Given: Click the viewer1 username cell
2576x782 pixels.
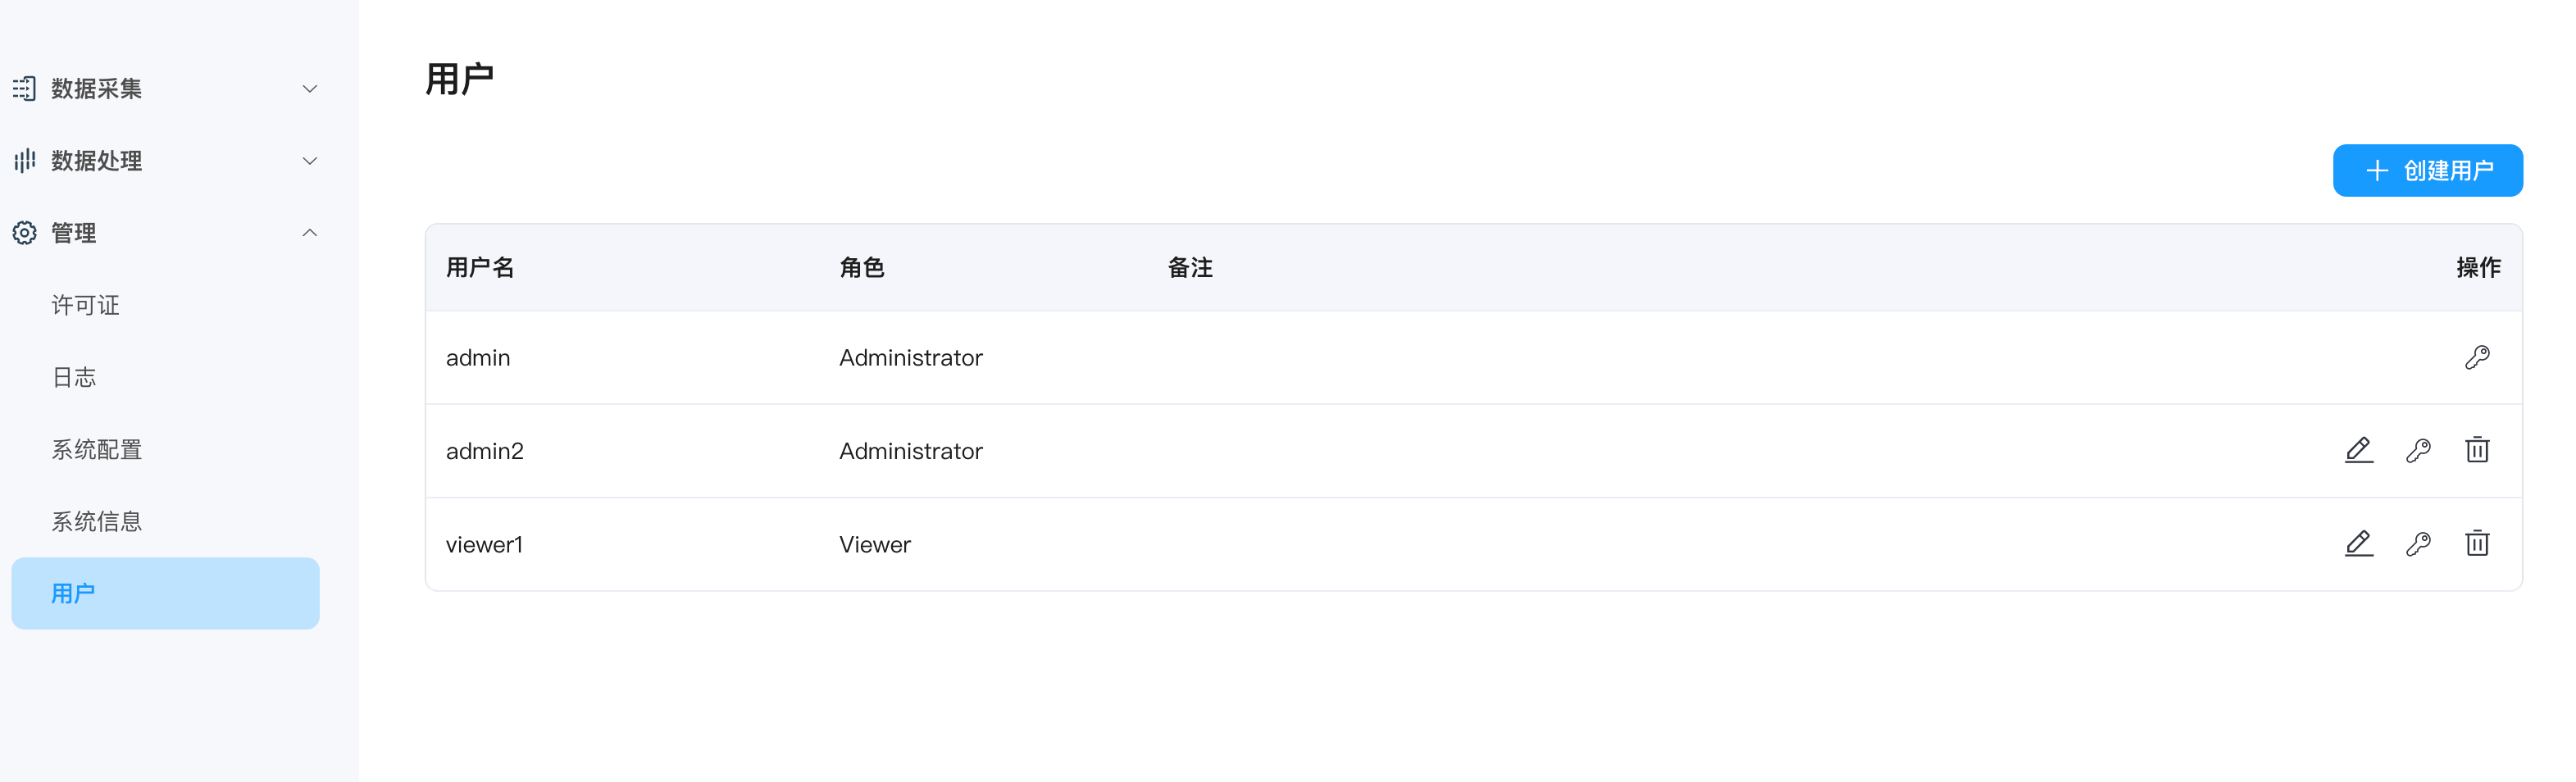Looking at the screenshot, I should [x=485, y=545].
